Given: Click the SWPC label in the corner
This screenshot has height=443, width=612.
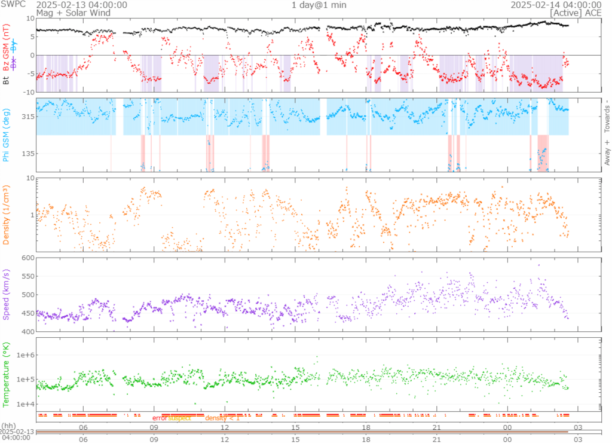Looking at the screenshot, I should coord(14,4).
